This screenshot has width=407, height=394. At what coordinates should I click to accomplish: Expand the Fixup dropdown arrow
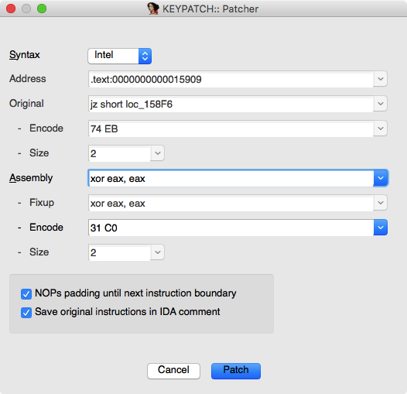tap(380, 203)
